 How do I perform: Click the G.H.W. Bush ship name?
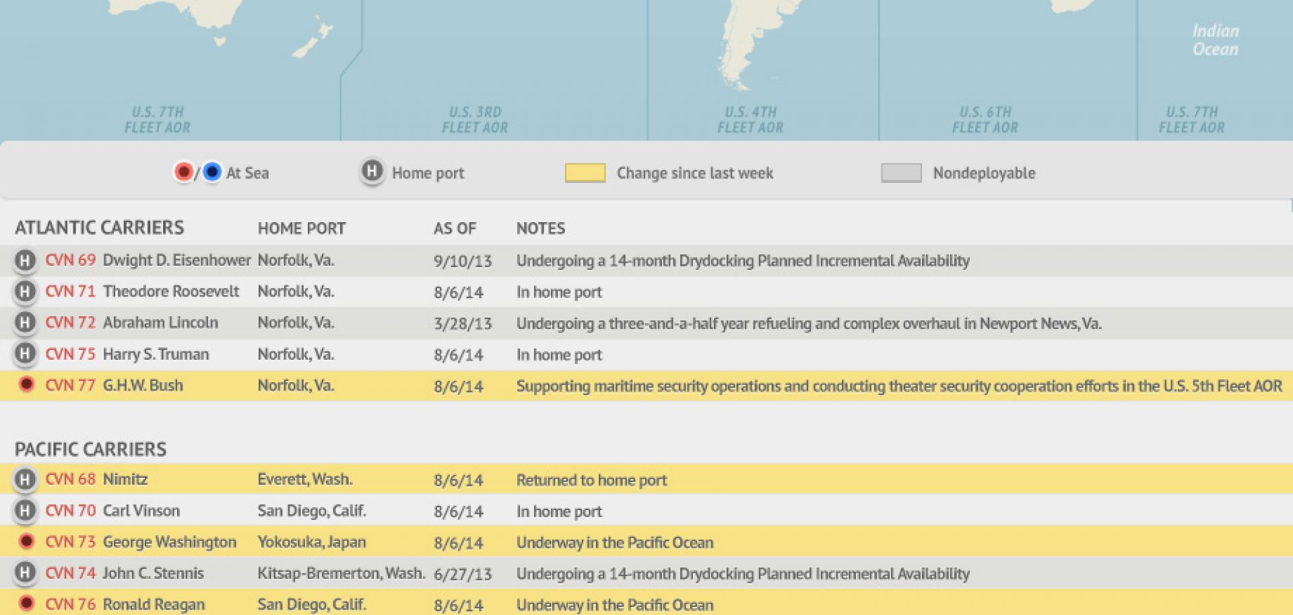143,385
